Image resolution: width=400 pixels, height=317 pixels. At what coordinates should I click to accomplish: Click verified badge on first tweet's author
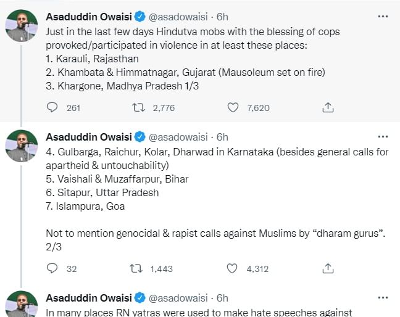[140, 15]
